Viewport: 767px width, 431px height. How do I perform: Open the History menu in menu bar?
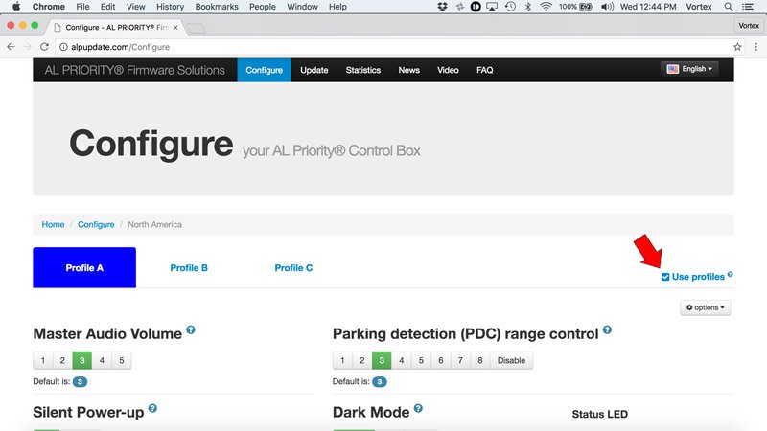coord(171,7)
